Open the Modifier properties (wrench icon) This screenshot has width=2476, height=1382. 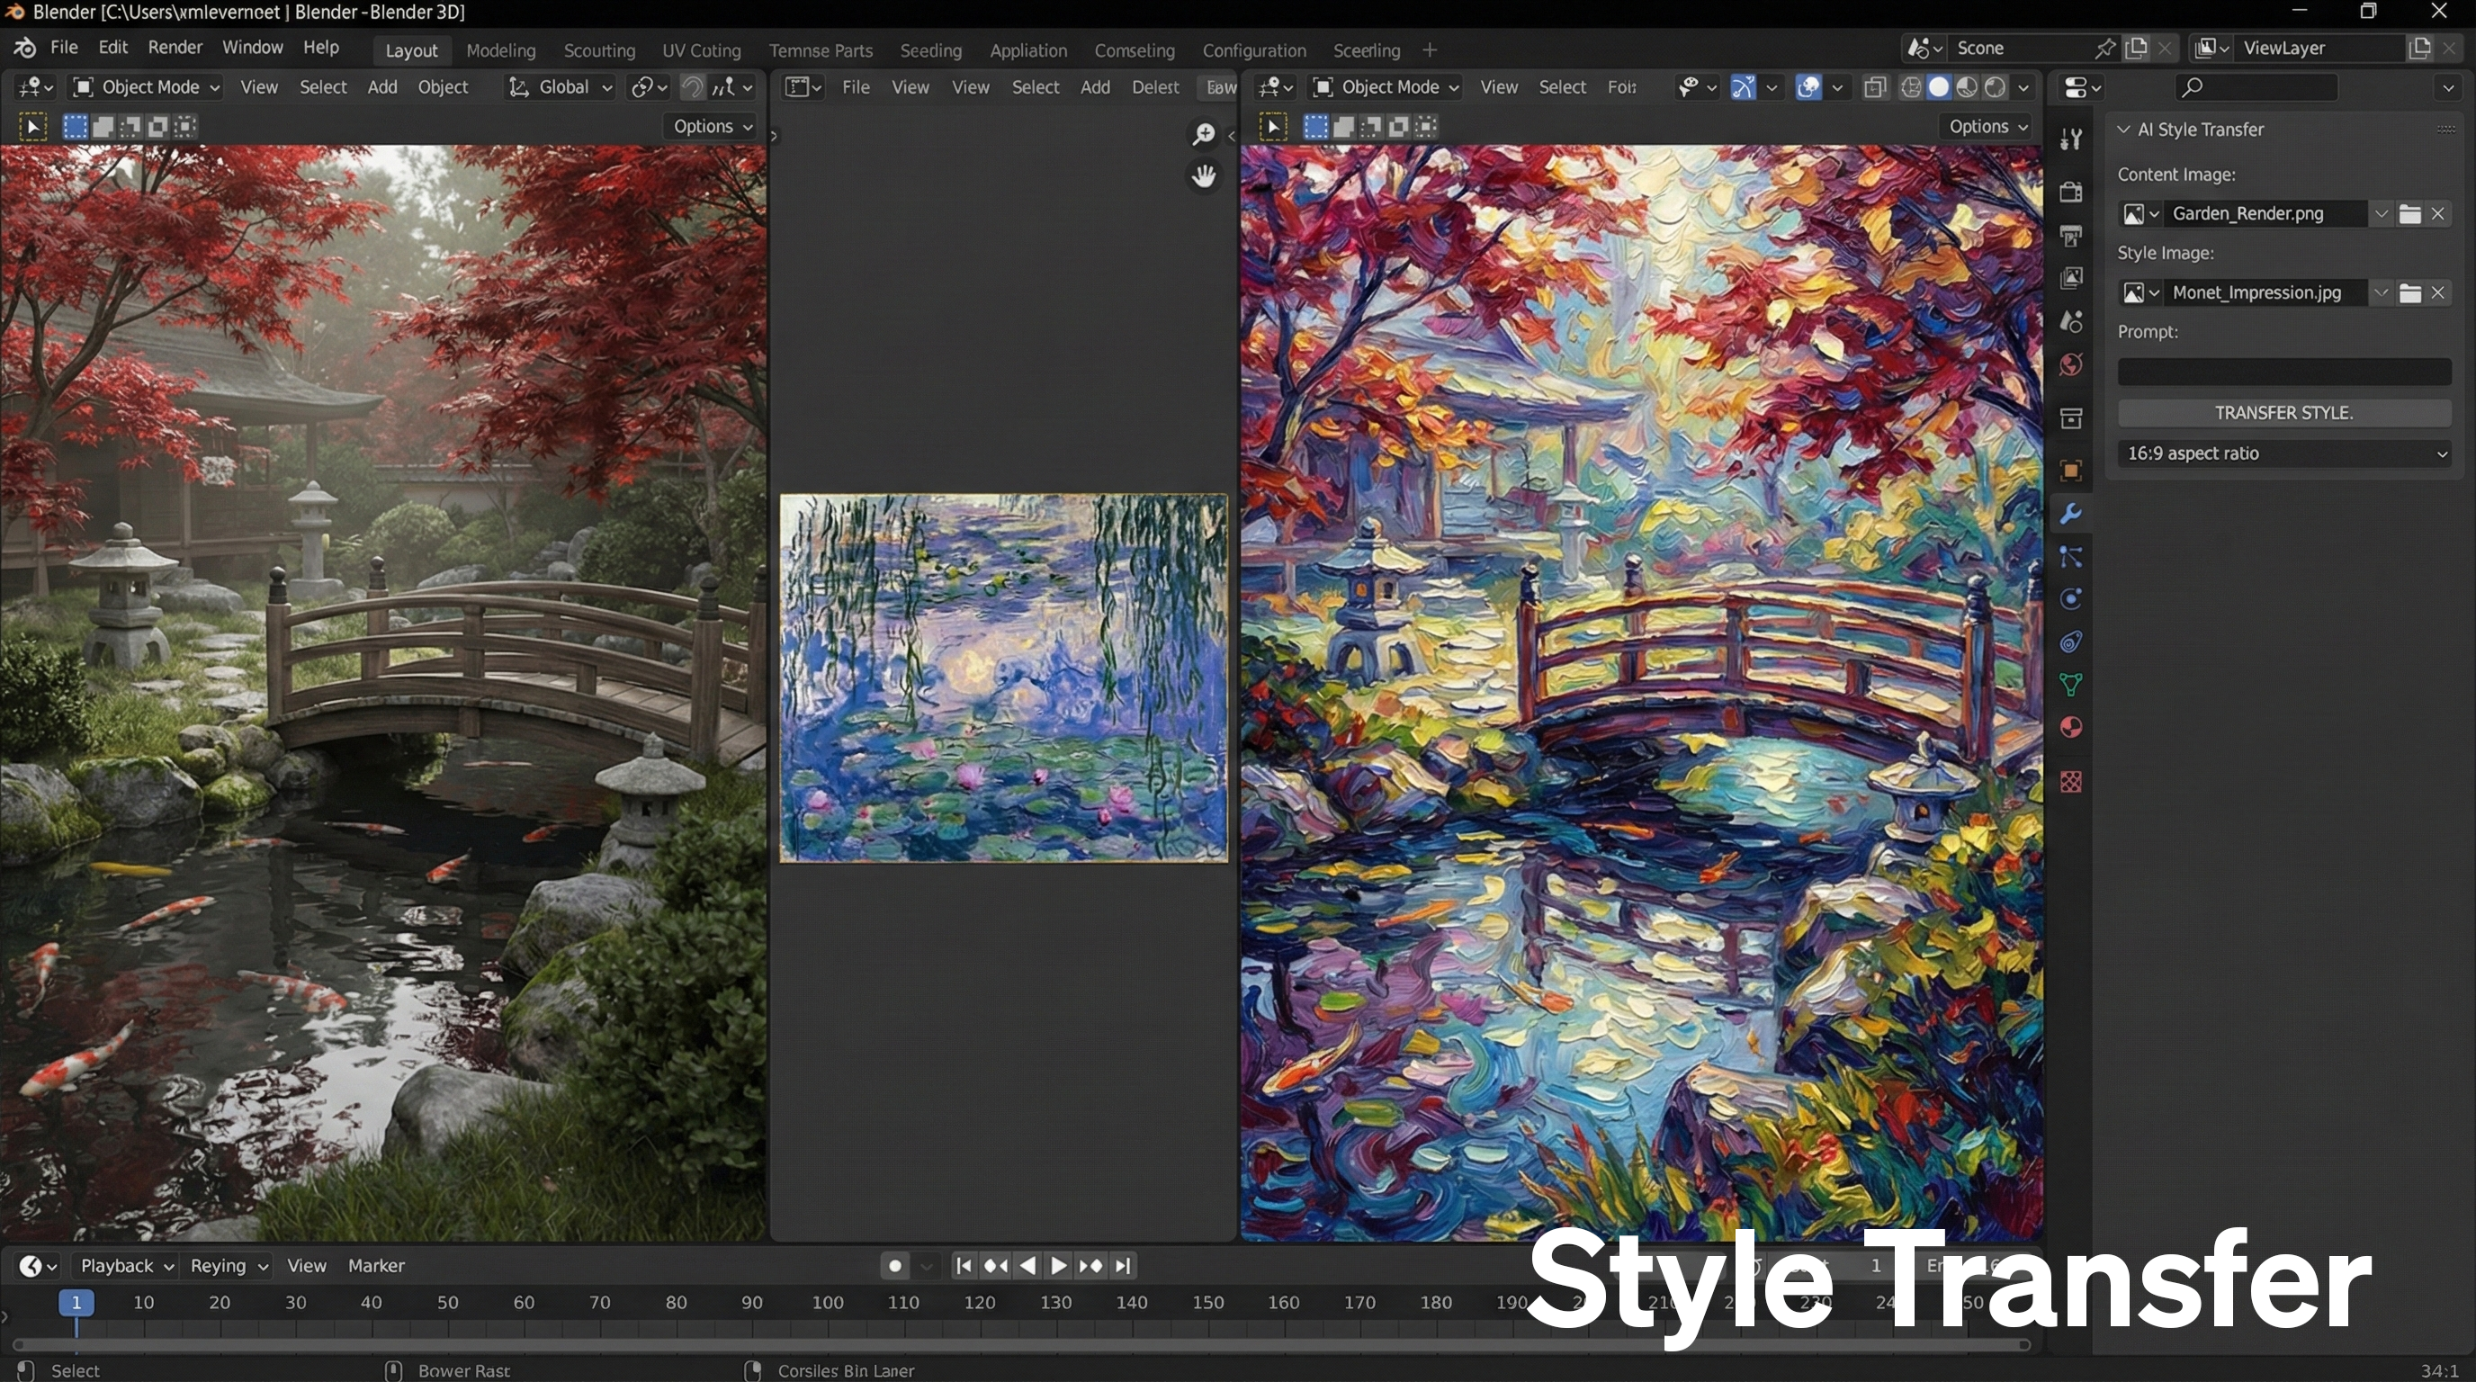(x=2071, y=514)
